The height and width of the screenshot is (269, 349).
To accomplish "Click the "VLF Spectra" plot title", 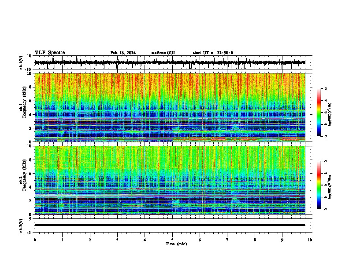I will 50,53.
